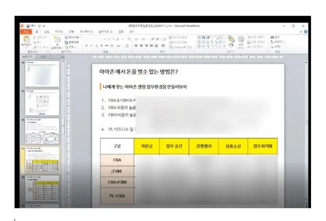Screen dimensions: 326x221
Task: Select the triangle shape in shapes gallery
Action: pyautogui.click(x=208, y=42)
